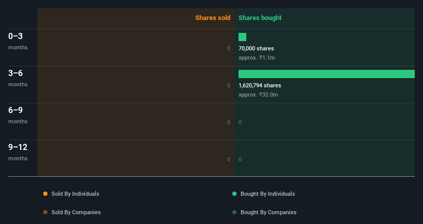Click the Shares bought column header

pos(260,18)
